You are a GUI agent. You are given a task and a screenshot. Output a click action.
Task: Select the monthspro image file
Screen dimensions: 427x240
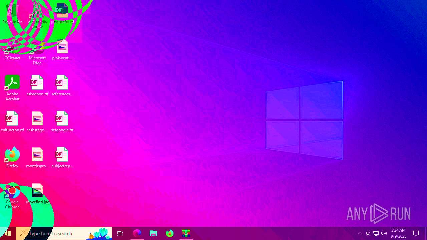pyautogui.click(x=37, y=158)
